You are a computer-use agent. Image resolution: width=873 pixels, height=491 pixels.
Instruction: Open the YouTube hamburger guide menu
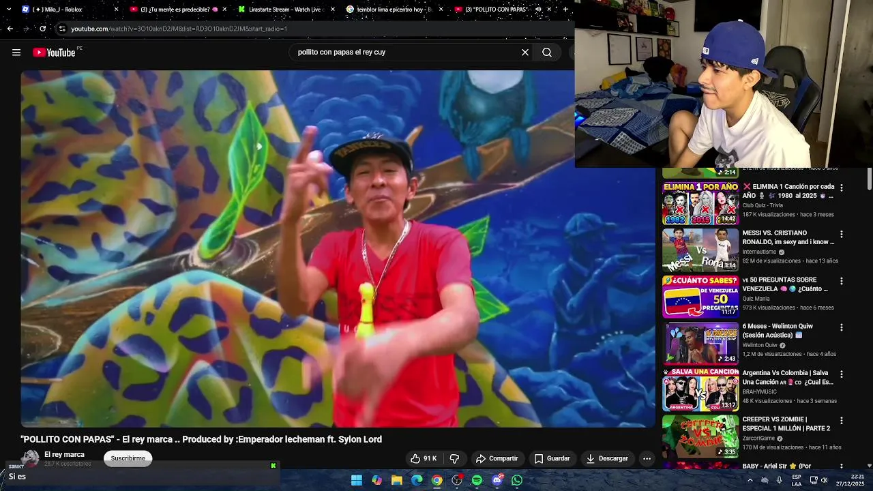coord(16,53)
